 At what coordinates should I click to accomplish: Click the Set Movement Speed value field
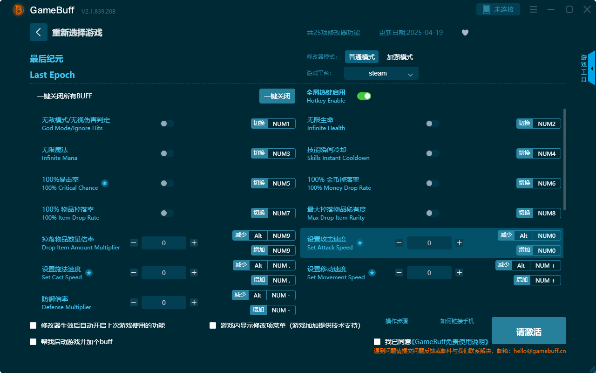[429, 273]
